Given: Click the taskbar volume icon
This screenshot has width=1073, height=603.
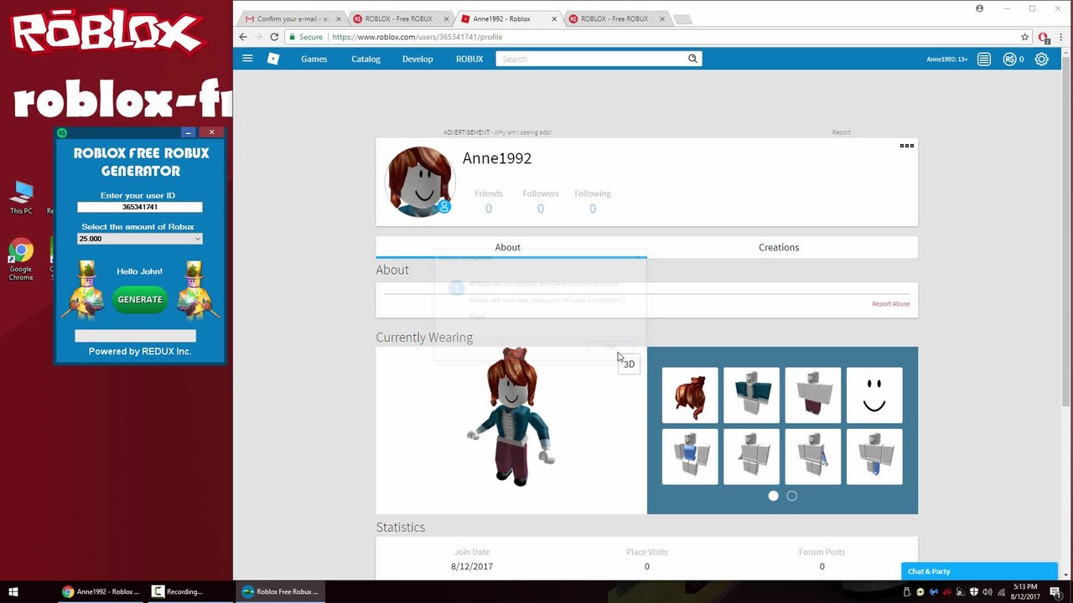Looking at the screenshot, I should click(x=988, y=592).
